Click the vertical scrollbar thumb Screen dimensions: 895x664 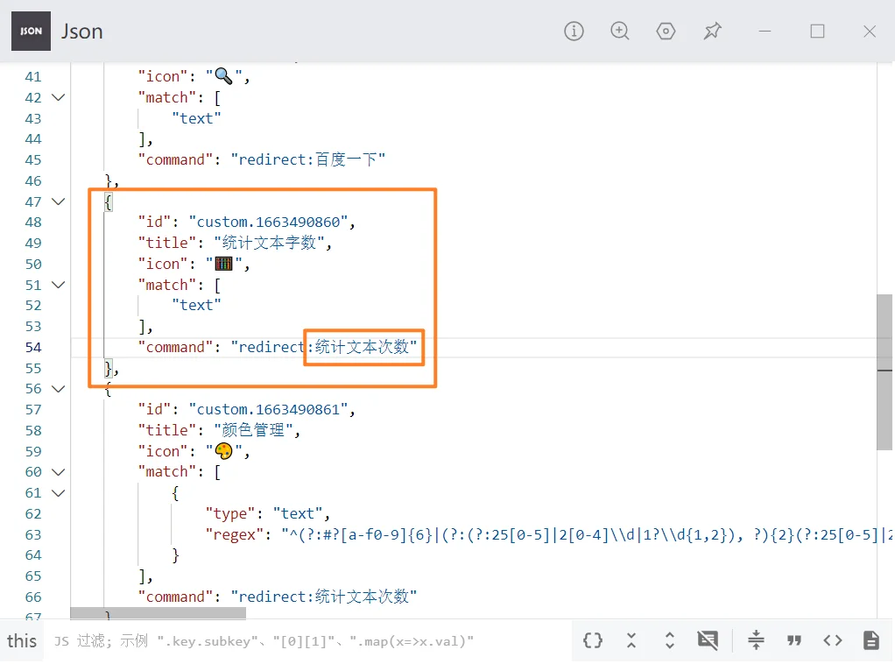884,372
